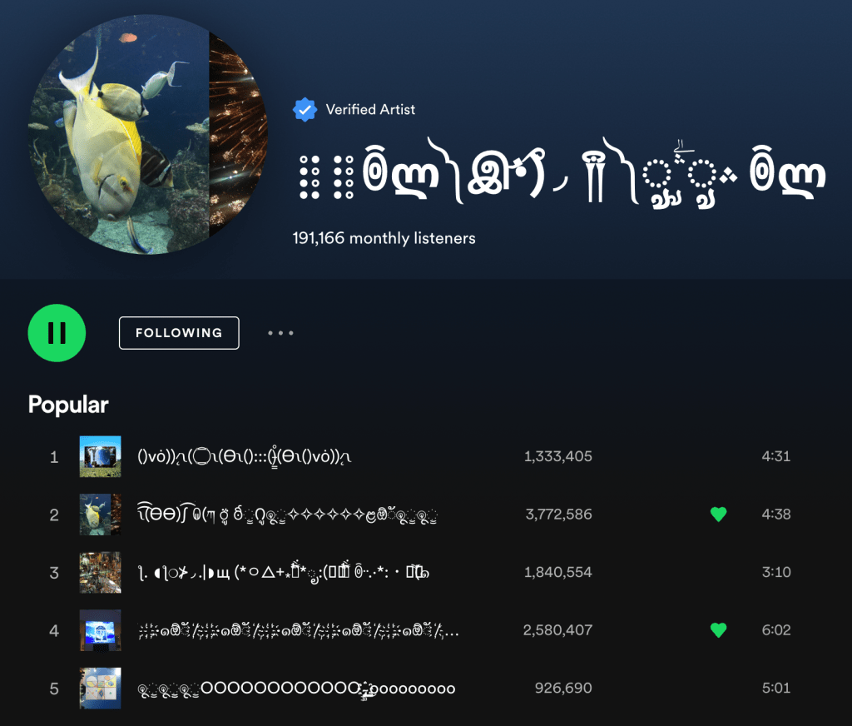Select the 5:01 track duration
852x726 pixels.
[775, 689]
